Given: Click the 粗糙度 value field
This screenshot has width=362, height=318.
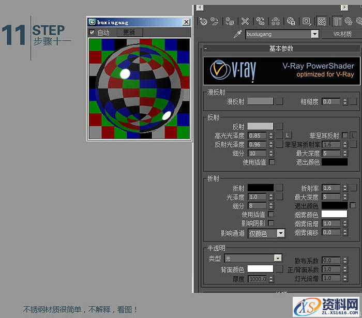Looking at the screenshot, I should (x=331, y=101).
